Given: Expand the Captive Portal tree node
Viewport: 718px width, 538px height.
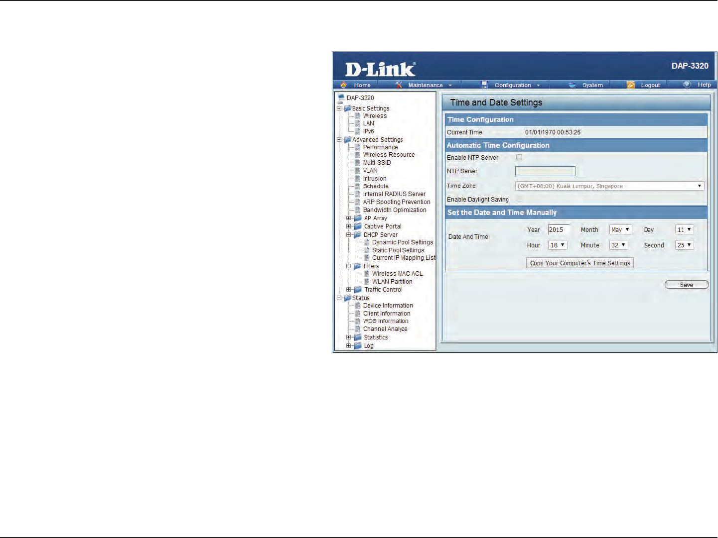Looking at the screenshot, I should click(349, 226).
